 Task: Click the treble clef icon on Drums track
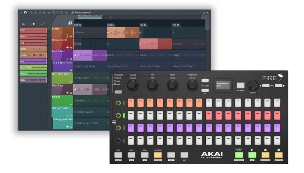pyautogui.click(x=67, y=36)
